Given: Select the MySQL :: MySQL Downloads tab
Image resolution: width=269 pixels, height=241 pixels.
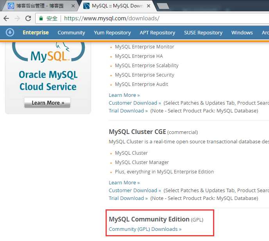Looking at the screenshot, I should 118,6.
